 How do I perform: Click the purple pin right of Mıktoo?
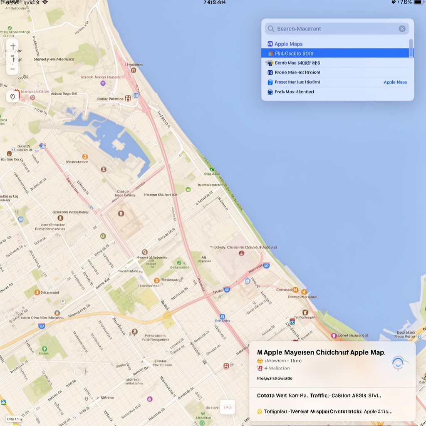click(150, 399)
